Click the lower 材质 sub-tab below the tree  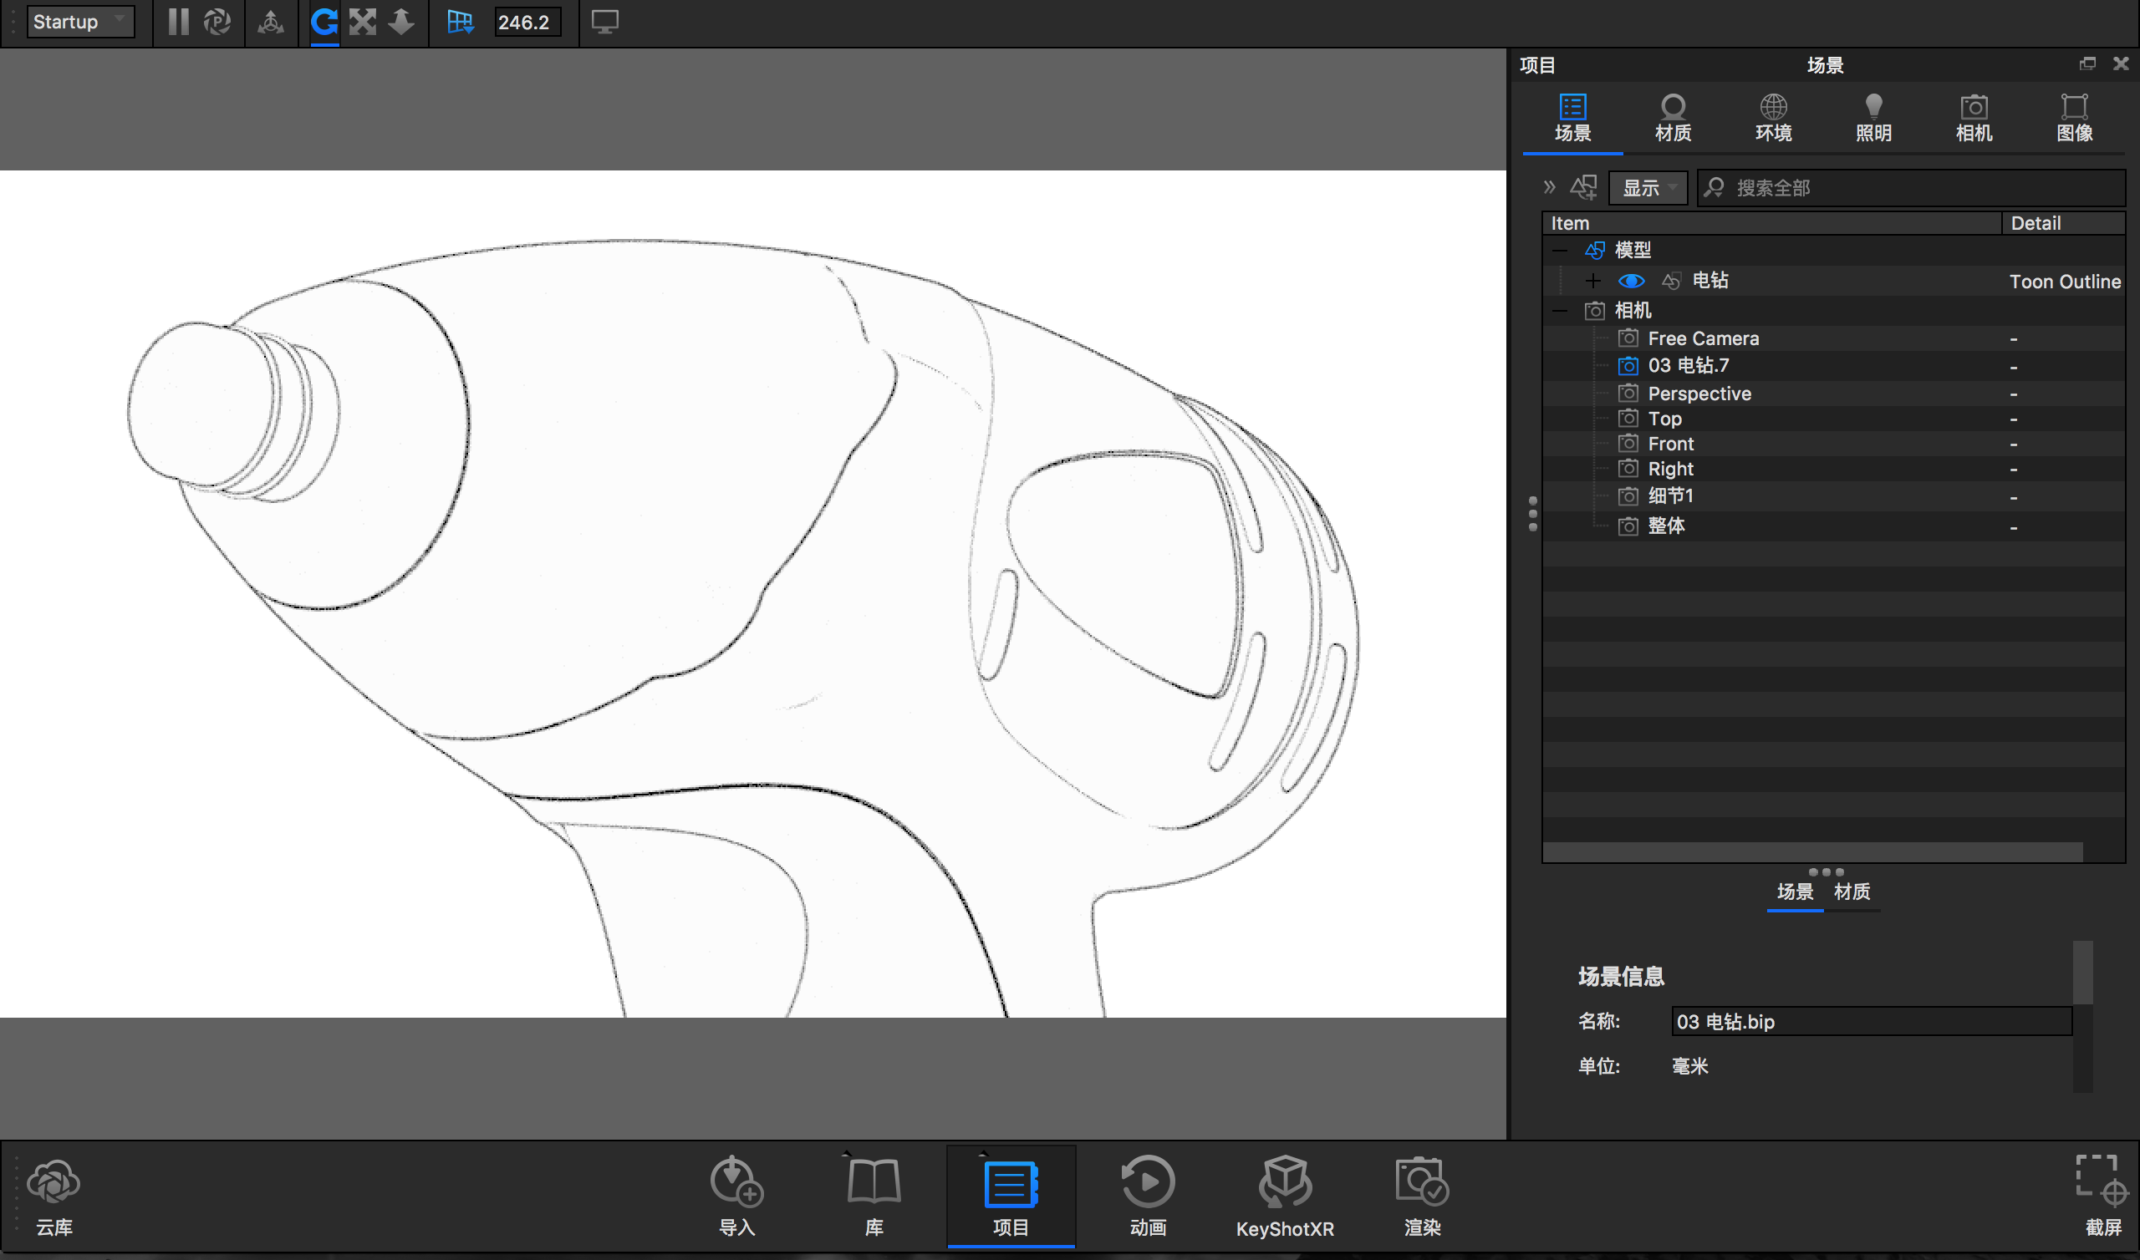pyautogui.click(x=1852, y=892)
